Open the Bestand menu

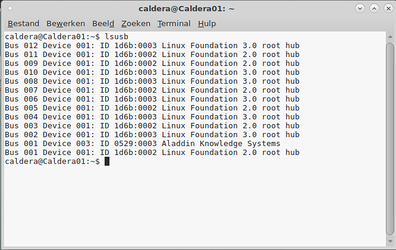click(x=23, y=24)
